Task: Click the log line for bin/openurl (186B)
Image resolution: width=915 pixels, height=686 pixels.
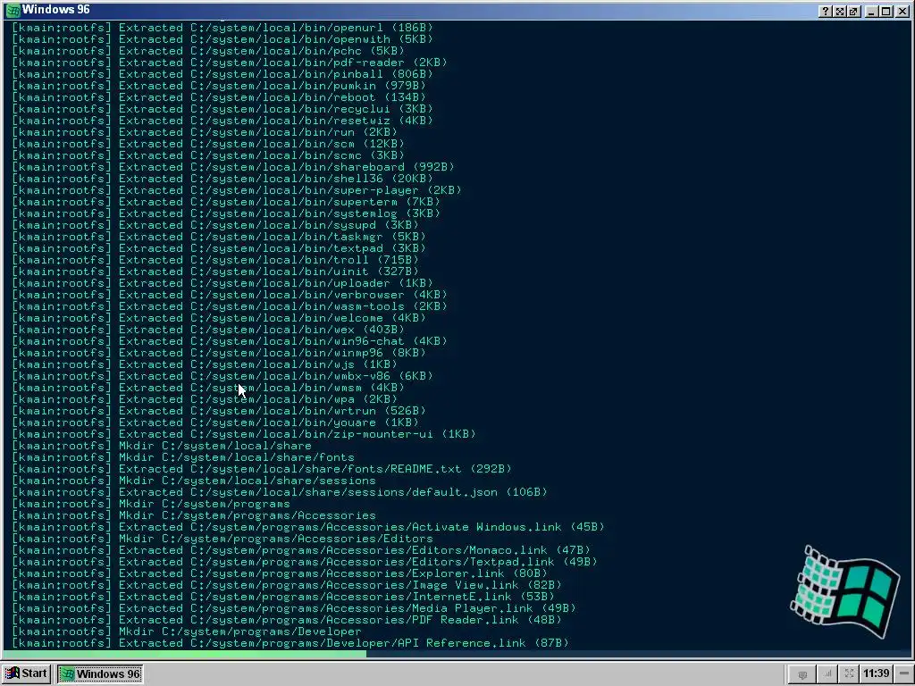Action: pyautogui.click(x=222, y=28)
